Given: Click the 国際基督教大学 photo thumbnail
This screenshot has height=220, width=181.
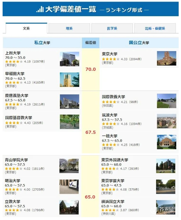Looking at the screenshot, I should [69, 122].
